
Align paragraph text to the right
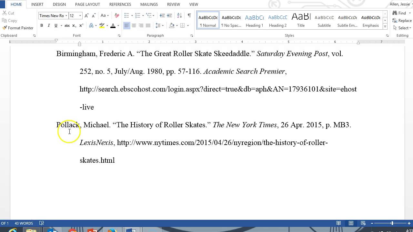coord(141,25)
